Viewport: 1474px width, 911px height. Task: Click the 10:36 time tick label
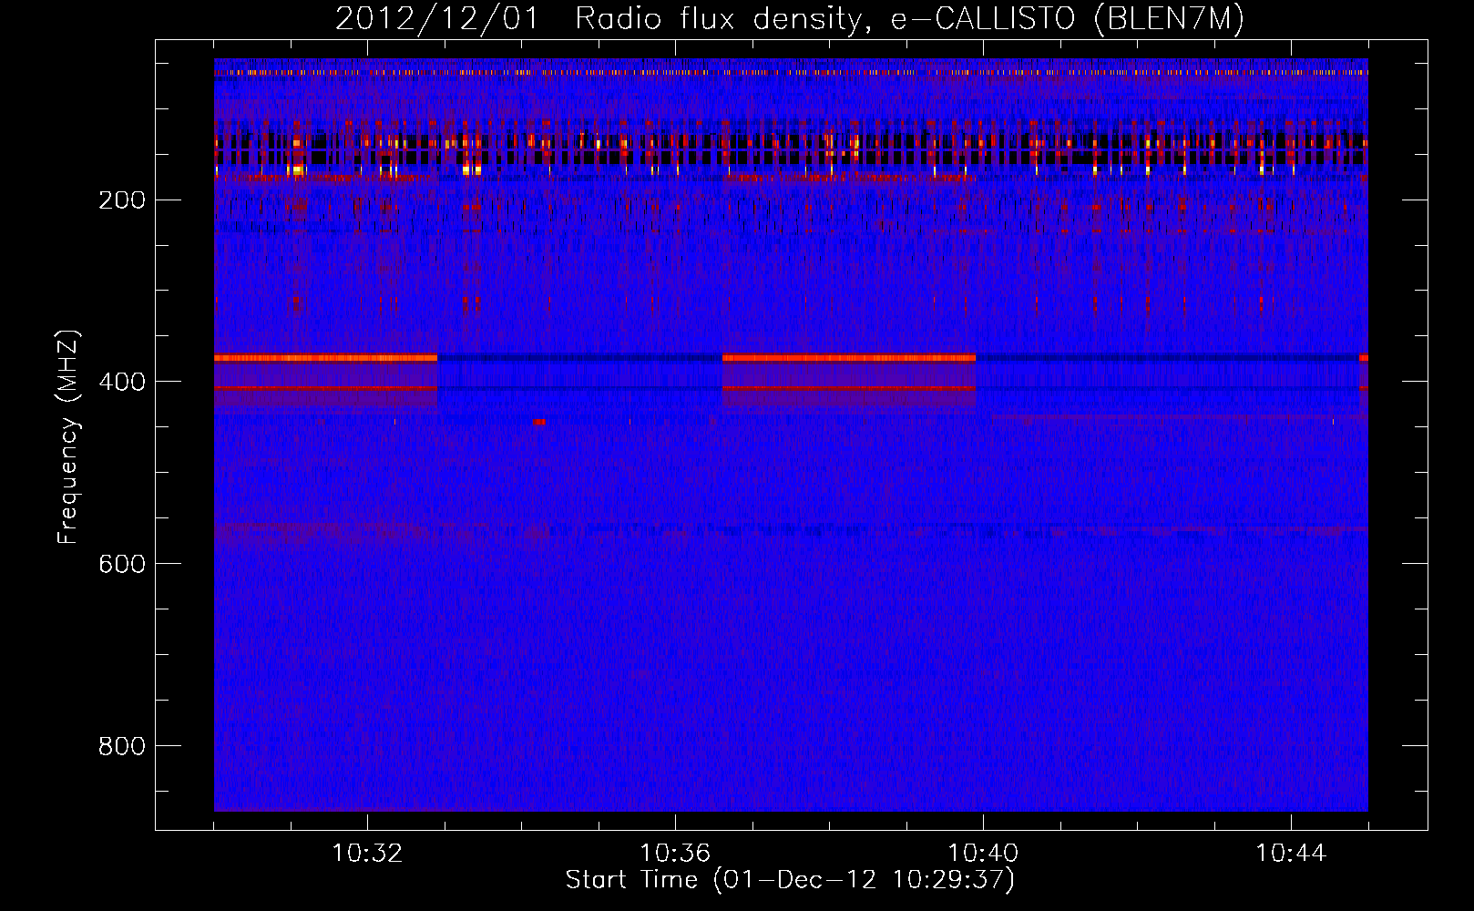coord(675,854)
